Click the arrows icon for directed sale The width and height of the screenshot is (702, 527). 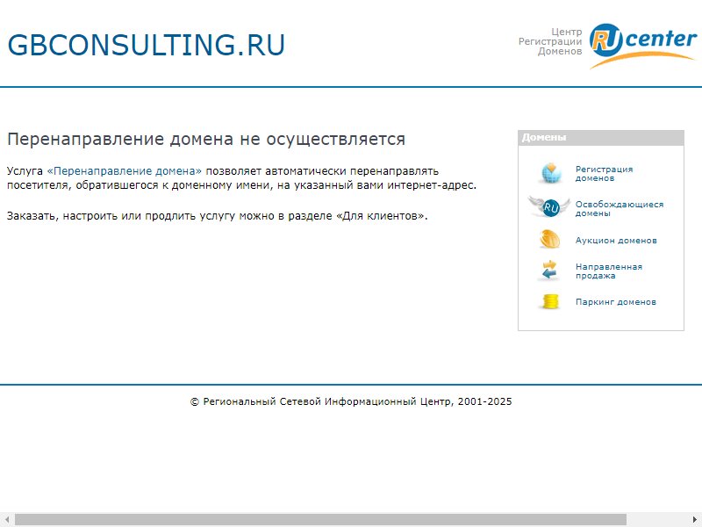(549, 271)
